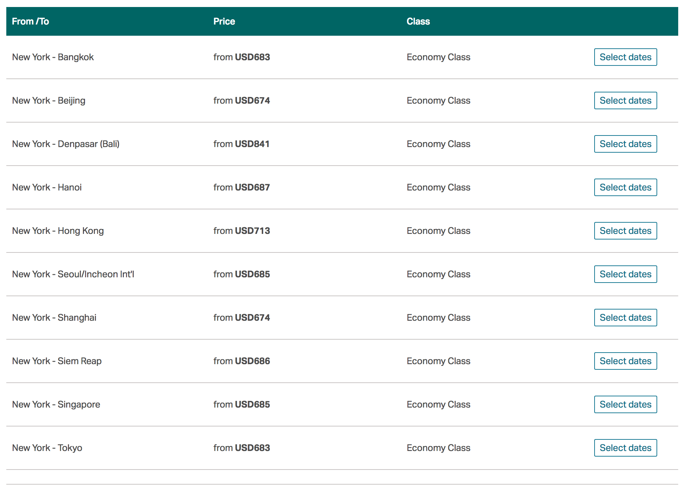
Task: Click 'New York - Tokyo' route text
Action: click(x=47, y=448)
